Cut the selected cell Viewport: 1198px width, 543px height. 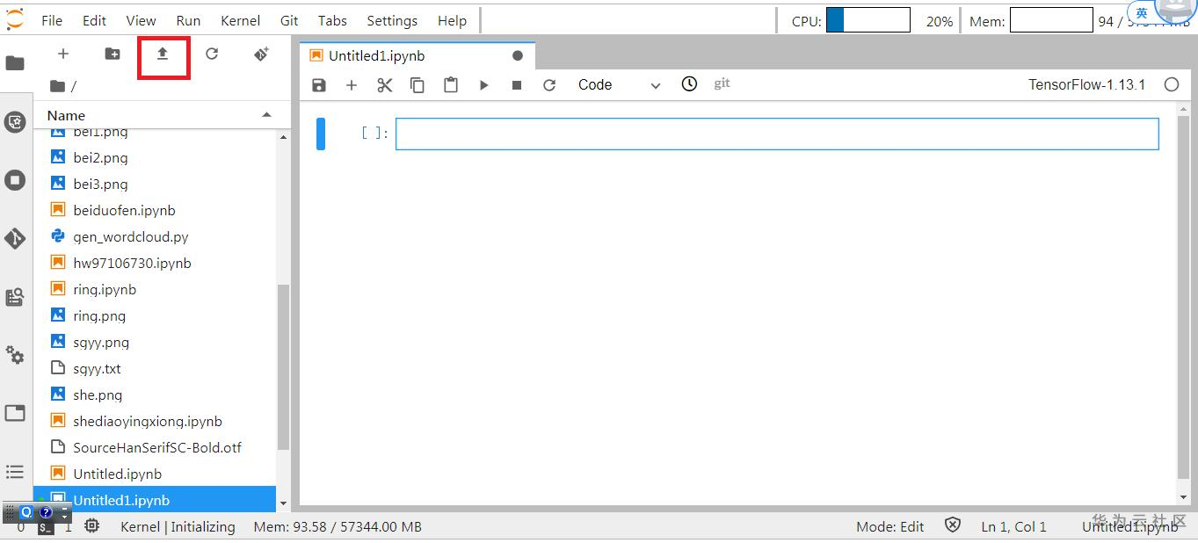[x=384, y=85]
